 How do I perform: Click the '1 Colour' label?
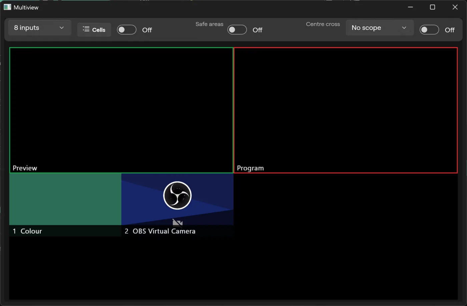[x=27, y=231]
